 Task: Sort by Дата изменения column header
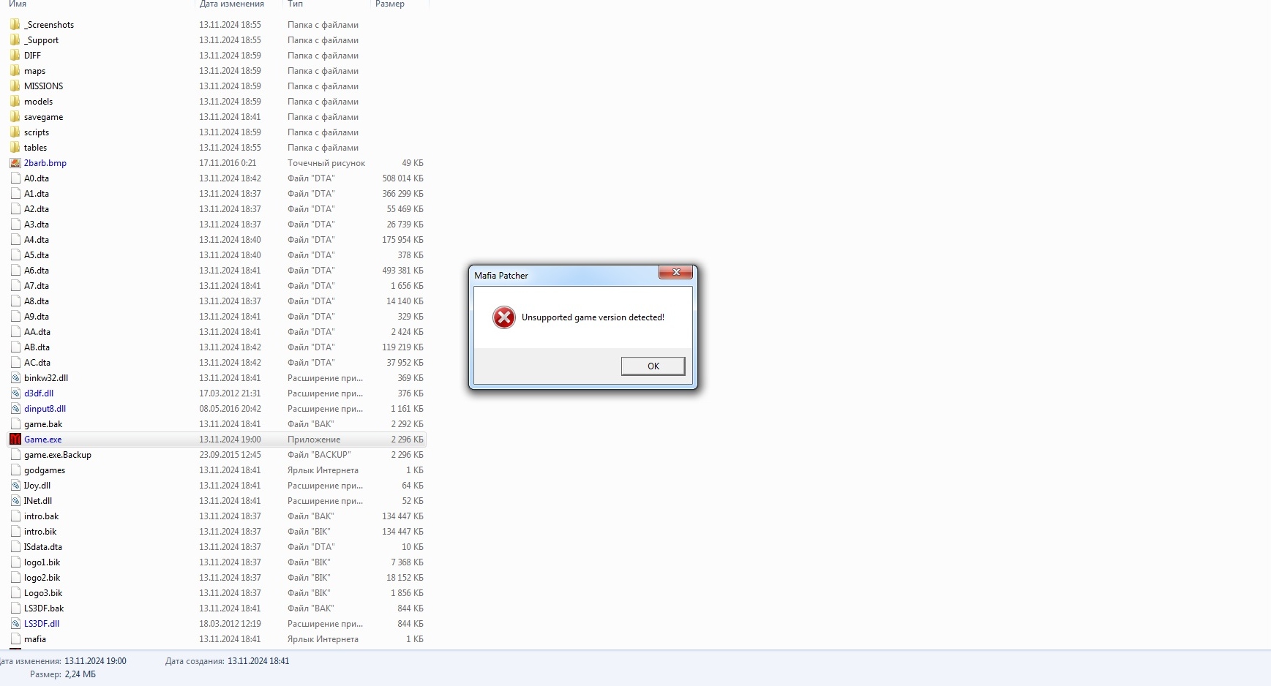(231, 4)
